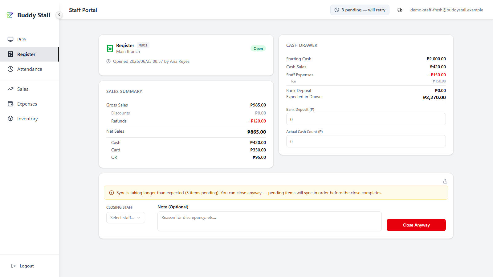Open the Expenses section
Image resolution: width=493 pixels, height=277 pixels.
point(30,104)
